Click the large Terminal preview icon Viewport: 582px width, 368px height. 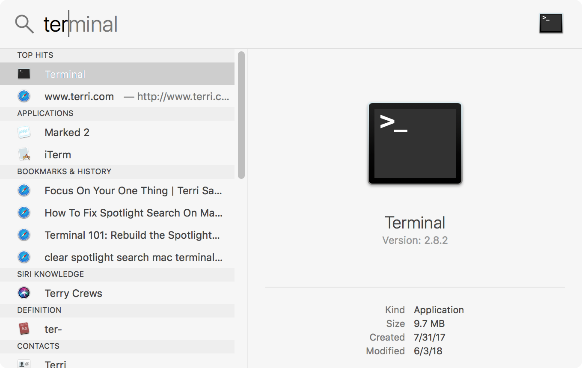pyautogui.click(x=414, y=143)
